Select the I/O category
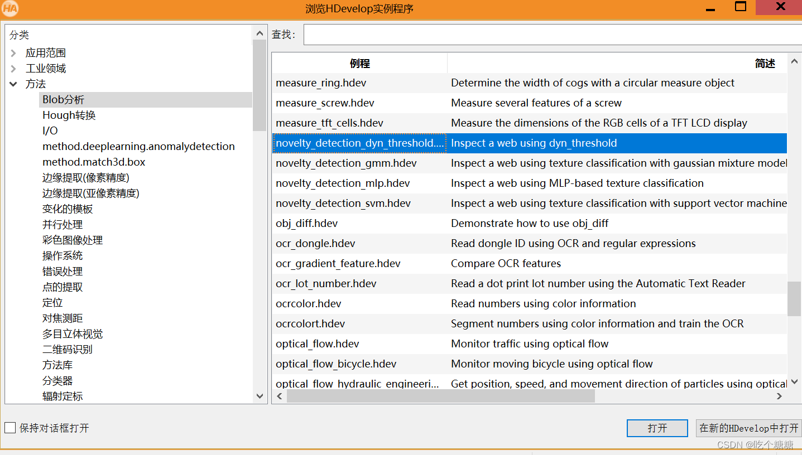The image size is (802, 455). (50, 131)
